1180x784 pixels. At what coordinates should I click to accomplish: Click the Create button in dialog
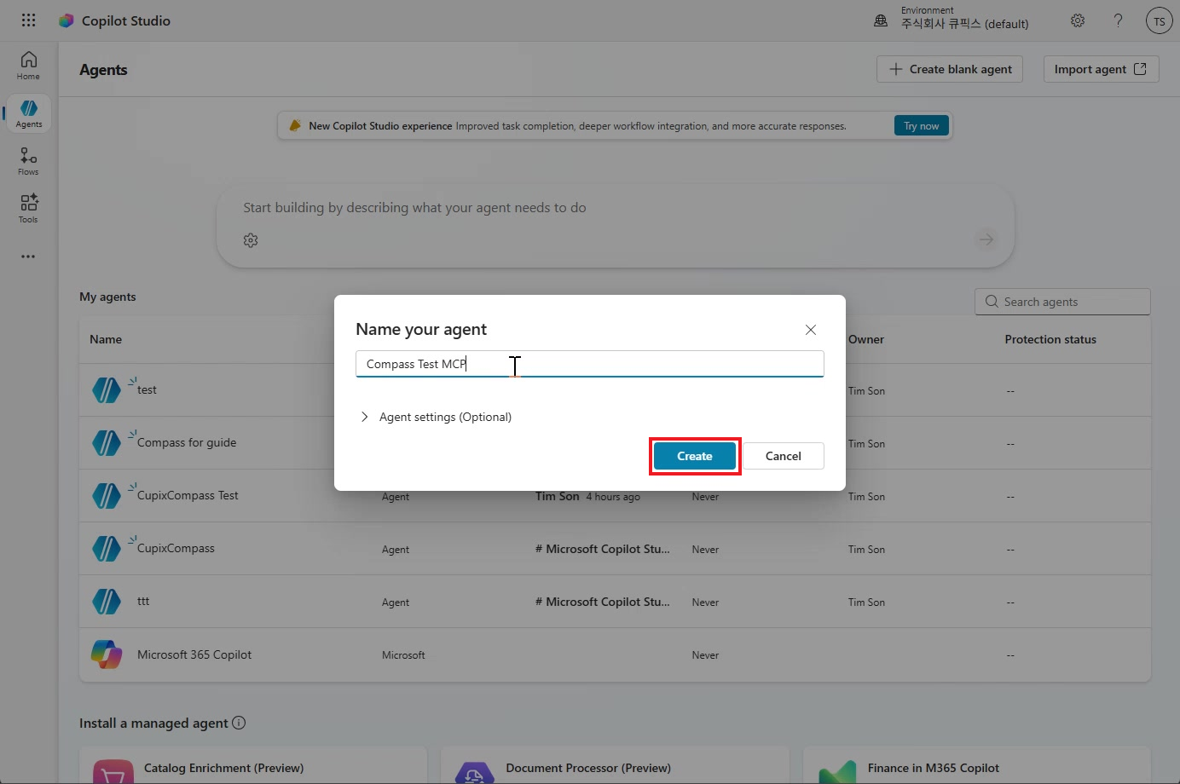click(695, 456)
